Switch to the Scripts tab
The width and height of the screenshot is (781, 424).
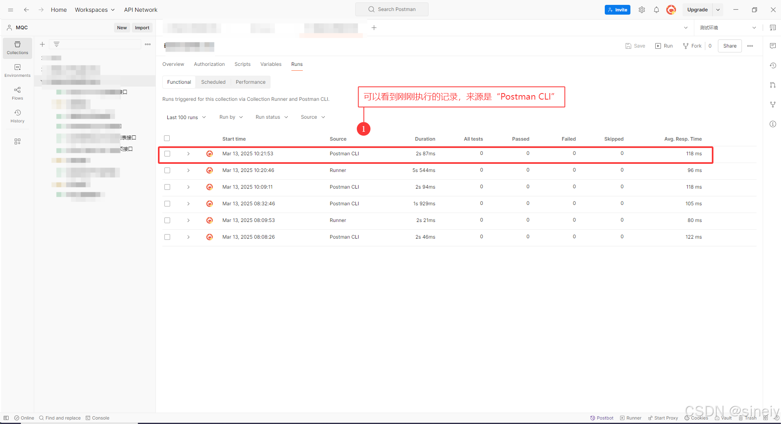click(x=243, y=64)
